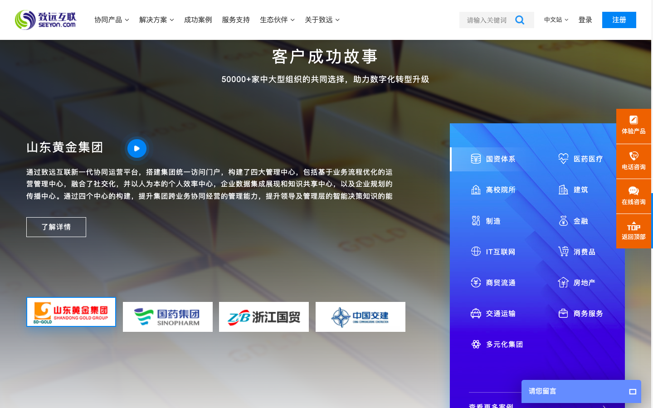Click the 登录 login link
This screenshot has height=408, width=653.
(x=585, y=20)
